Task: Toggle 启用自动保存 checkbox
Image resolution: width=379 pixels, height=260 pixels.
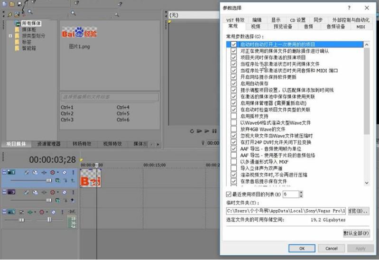Action: (233, 84)
